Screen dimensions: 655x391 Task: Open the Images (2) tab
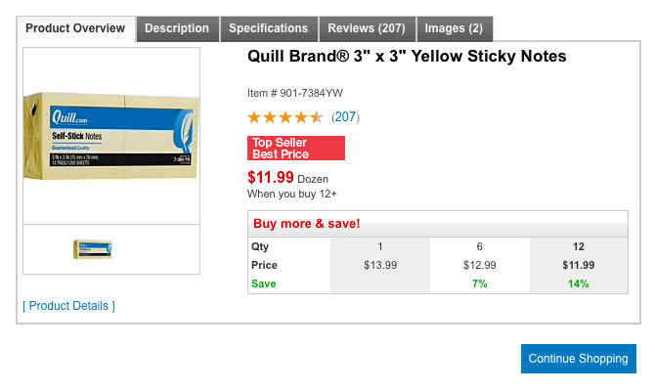(x=454, y=28)
